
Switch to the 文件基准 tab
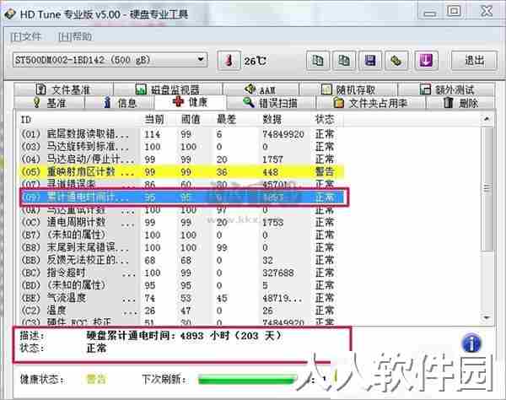click(63, 89)
